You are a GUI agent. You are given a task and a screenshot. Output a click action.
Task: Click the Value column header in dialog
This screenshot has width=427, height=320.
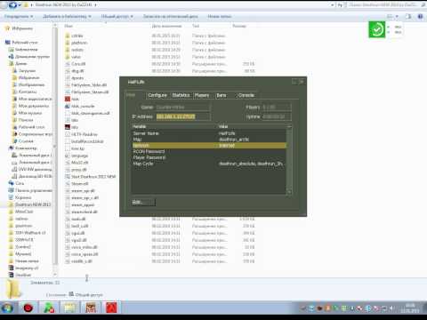(x=252, y=126)
